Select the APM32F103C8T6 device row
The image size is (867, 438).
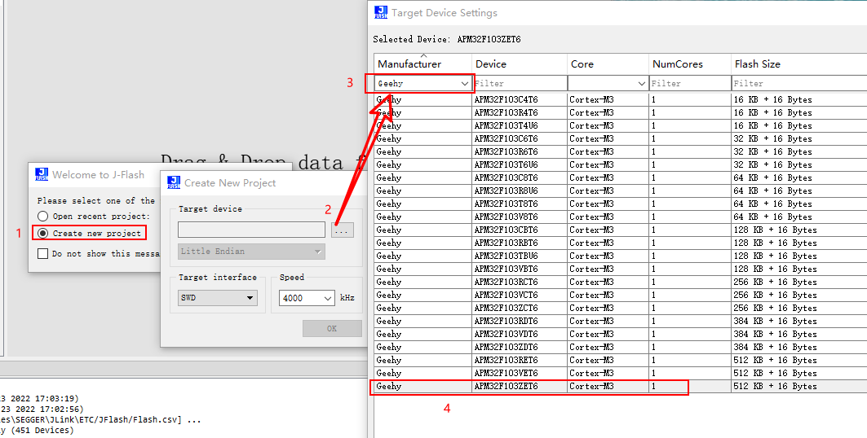[506, 177]
